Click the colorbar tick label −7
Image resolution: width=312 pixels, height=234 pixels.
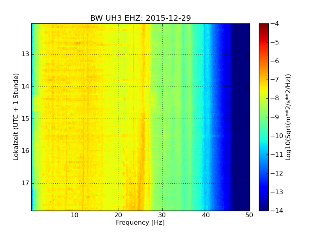[275, 80]
